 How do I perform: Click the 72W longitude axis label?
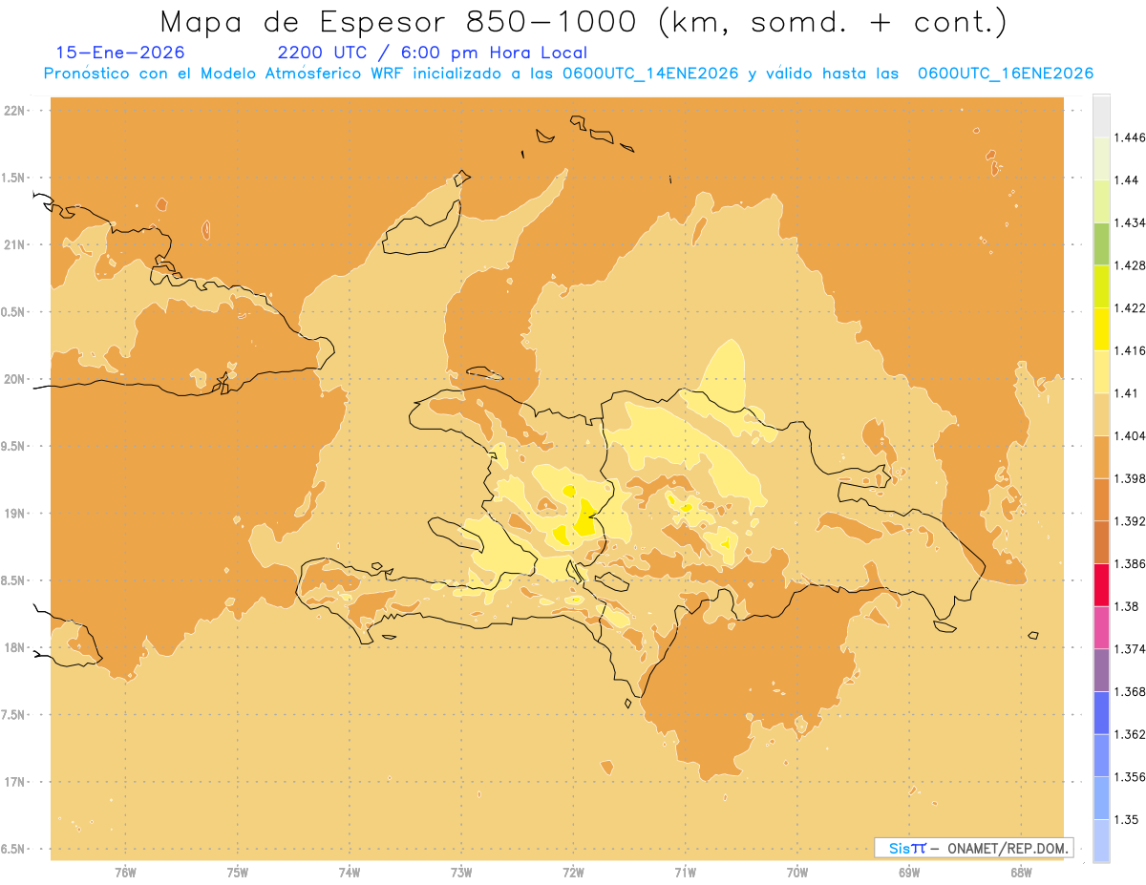coord(573,873)
